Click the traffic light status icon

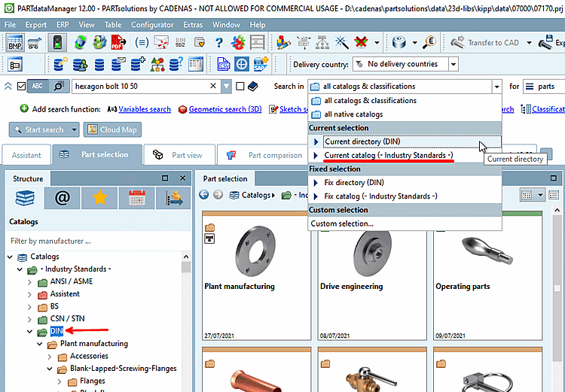[x=58, y=42]
